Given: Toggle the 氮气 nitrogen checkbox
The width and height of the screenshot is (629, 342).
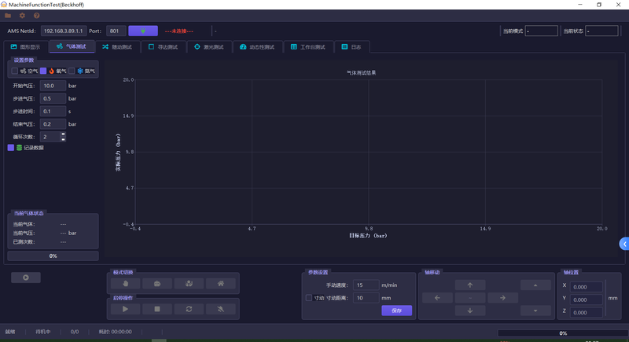Looking at the screenshot, I should click(72, 71).
